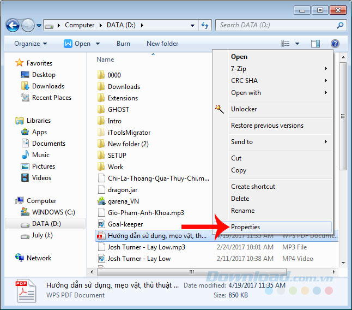Click the WPS Open icon in toolbar
Screen dimensions: 352x310
[68, 44]
